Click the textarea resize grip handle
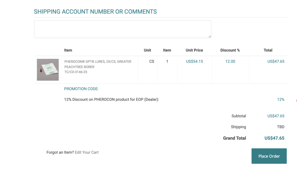 pos(209,36)
